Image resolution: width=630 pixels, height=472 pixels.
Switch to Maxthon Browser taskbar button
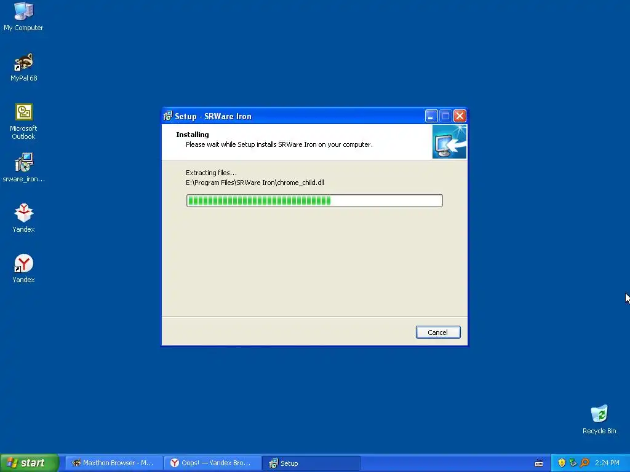(x=114, y=463)
